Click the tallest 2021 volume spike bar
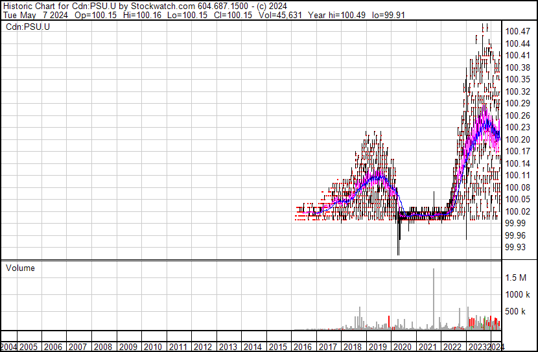Screen dimensions: 538x352 [434, 299]
